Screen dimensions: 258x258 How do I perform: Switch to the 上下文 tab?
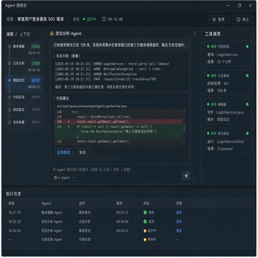click(25, 34)
